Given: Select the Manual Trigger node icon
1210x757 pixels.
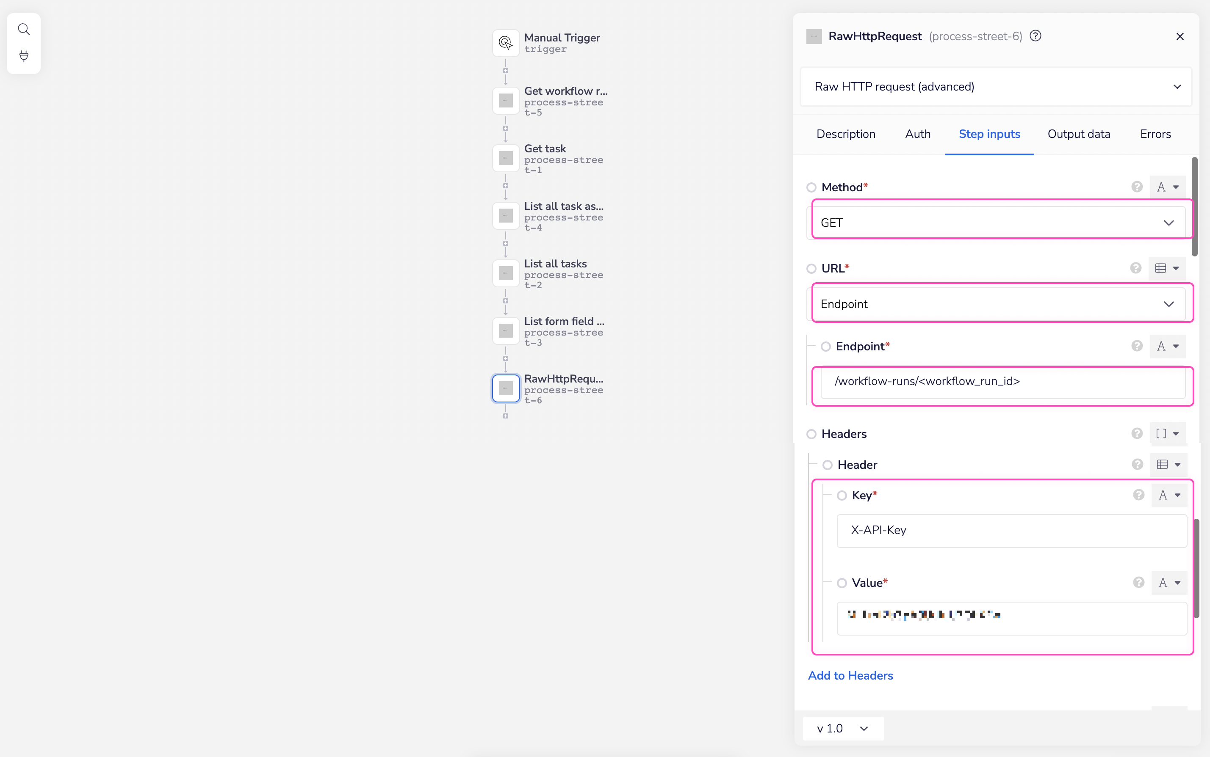Looking at the screenshot, I should pos(506,43).
